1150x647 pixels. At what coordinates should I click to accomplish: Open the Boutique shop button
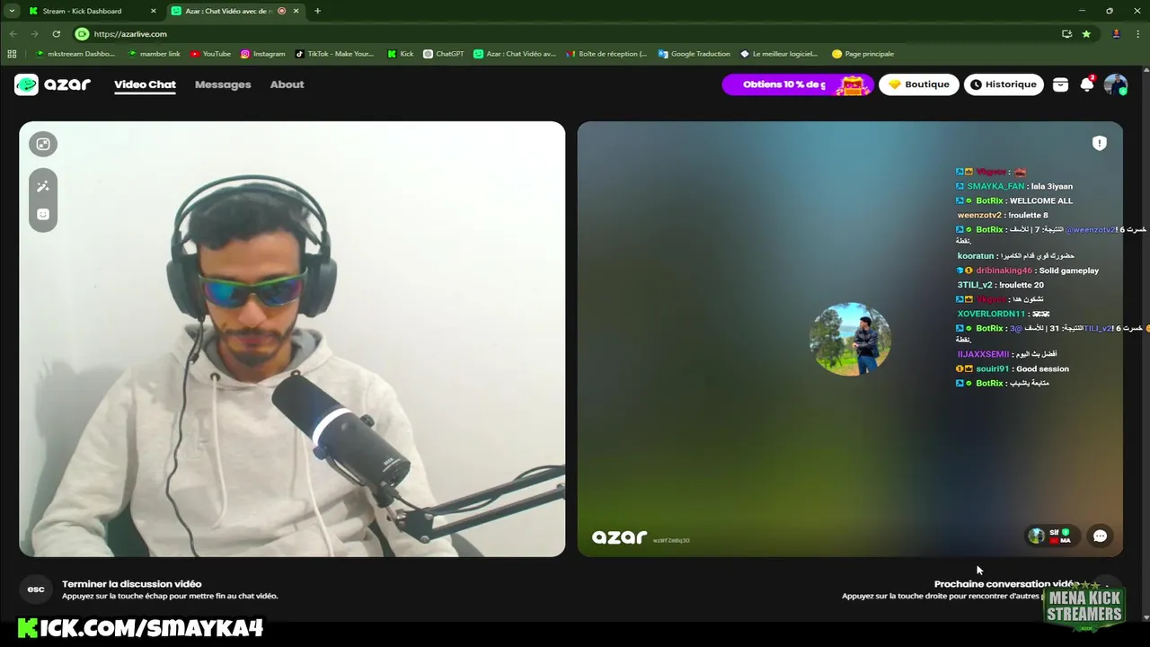pyautogui.click(x=919, y=84)
